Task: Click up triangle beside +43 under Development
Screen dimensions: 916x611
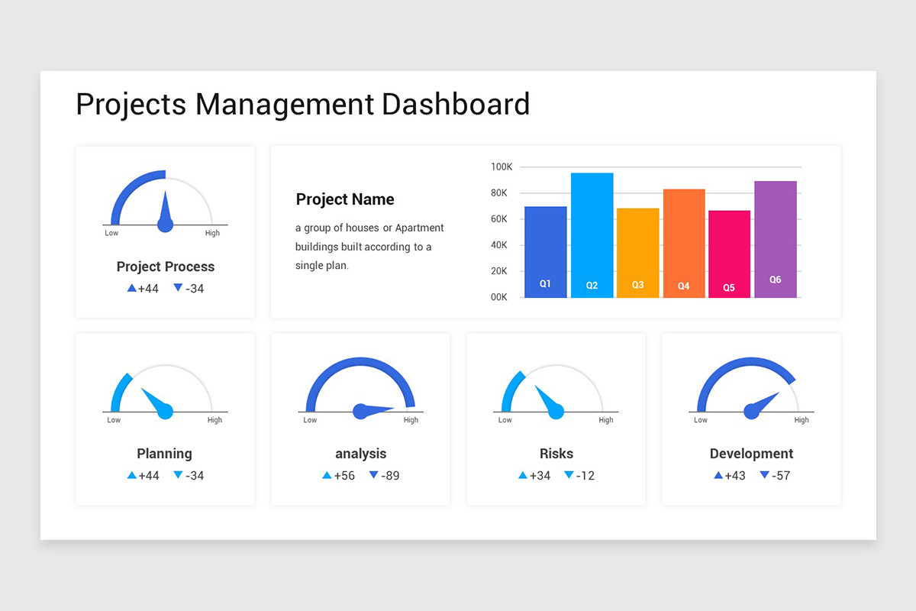Action: click(718, 475)
